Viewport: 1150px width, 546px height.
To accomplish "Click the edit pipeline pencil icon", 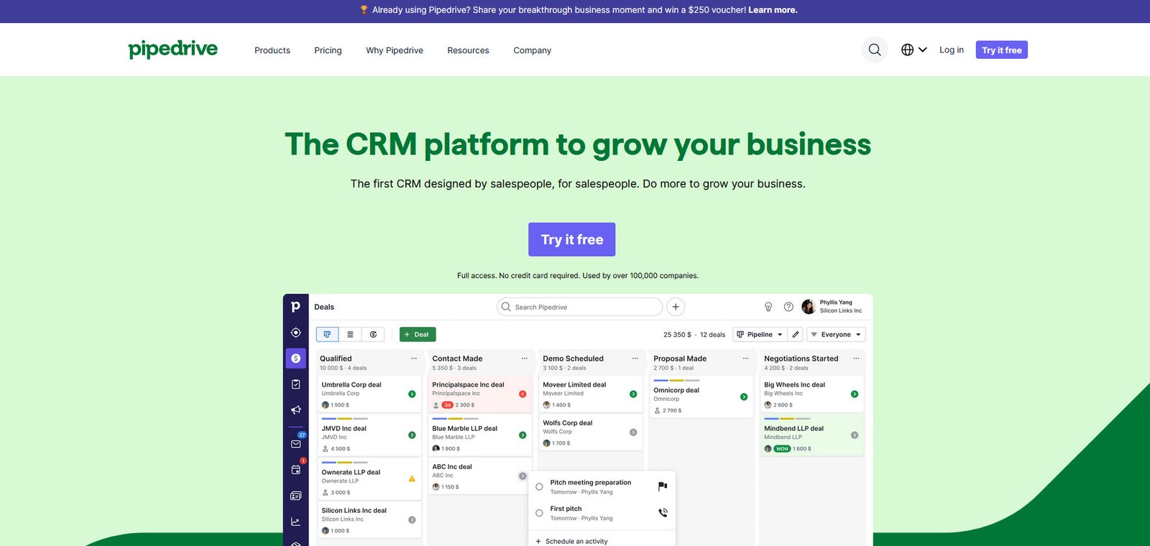I will pos(796,334).
